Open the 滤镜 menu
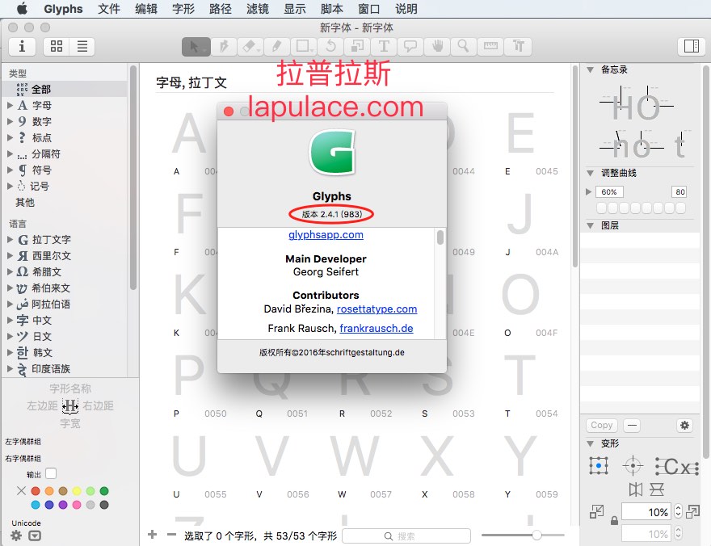The image size is (711, 546). coord(257,9)
